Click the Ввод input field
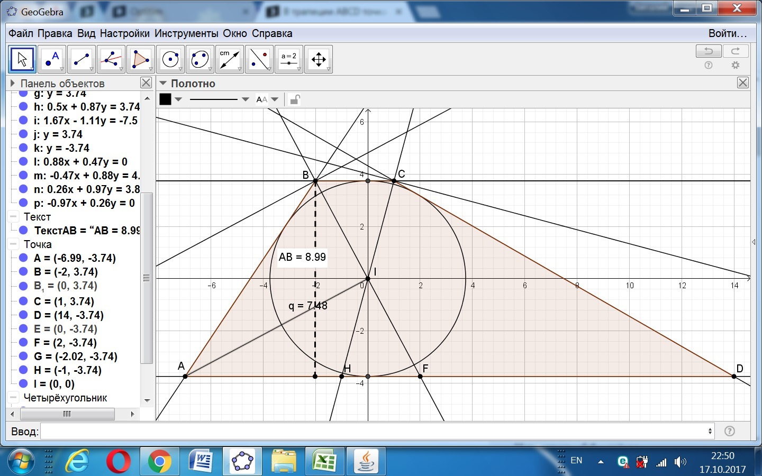This screenshot has height=476, width=762. [x=377, y=431]
